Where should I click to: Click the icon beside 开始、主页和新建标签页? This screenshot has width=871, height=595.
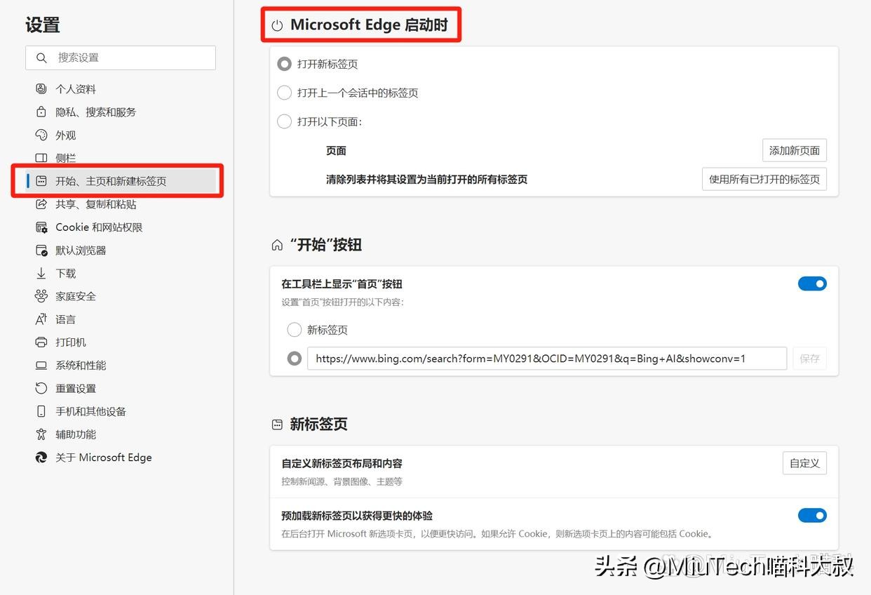[41, 181]
